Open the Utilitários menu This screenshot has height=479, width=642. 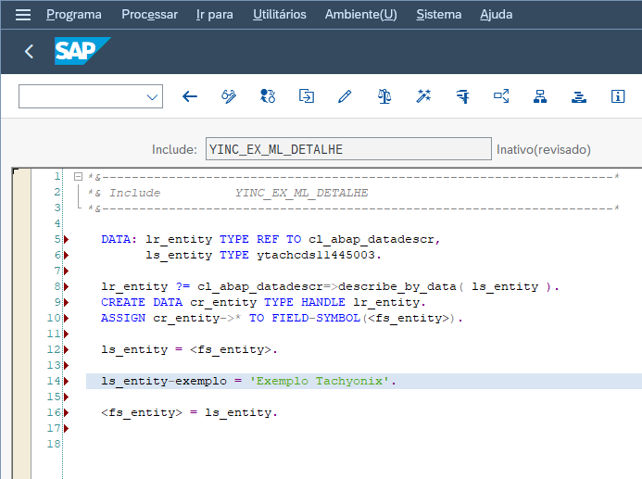tap(280, 14)
